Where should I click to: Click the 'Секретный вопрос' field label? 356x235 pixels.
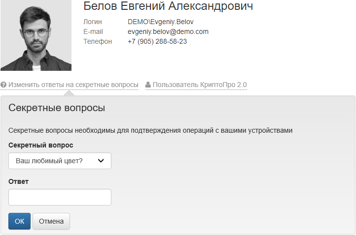click(x=41, y=145)
